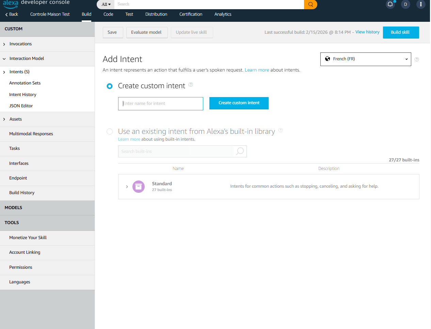Click the purple Standard built-ins archive icon

click(138, 187)
